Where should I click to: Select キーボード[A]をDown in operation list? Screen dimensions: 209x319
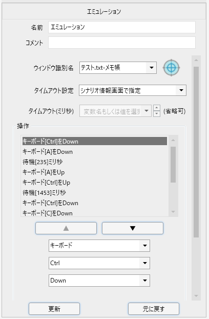(x=95, y=152)
